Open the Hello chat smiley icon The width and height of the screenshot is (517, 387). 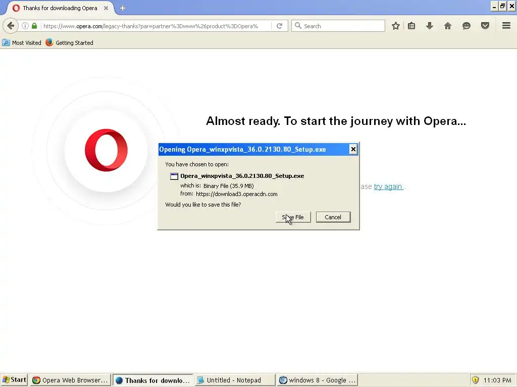(466, 26)
